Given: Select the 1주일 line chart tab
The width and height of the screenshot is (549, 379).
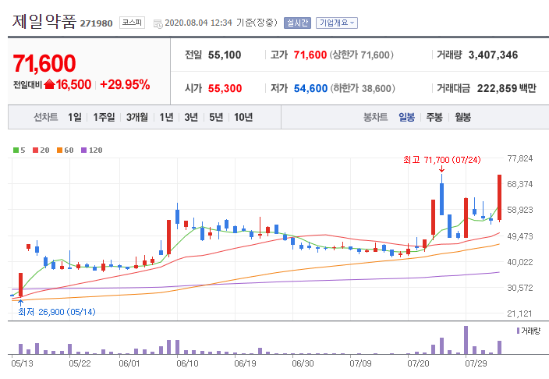Looking at the screenshot, I should click(104, 117).
